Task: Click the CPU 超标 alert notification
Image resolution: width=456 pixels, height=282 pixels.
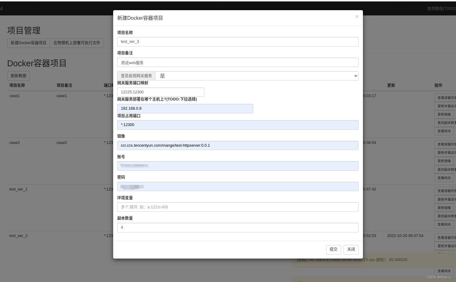Action: point(374,260)
